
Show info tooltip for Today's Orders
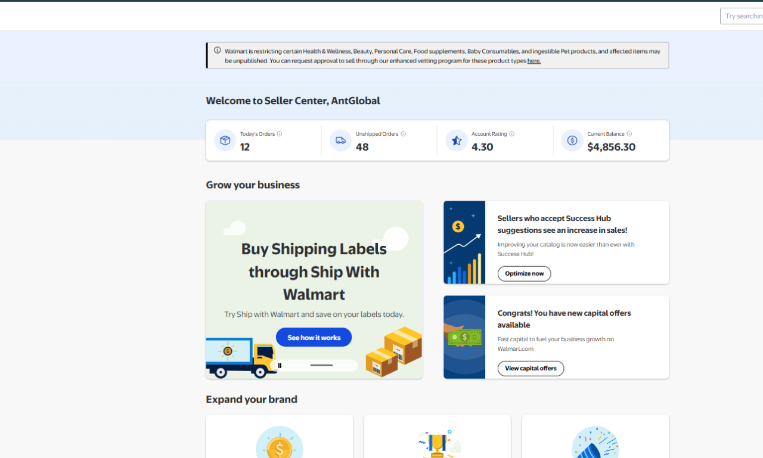tap(280, 134)
